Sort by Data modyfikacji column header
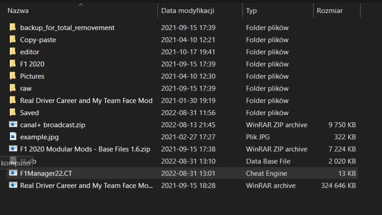Image resolution: width=382 pixels, height=215 pixels. click(187, 10)
